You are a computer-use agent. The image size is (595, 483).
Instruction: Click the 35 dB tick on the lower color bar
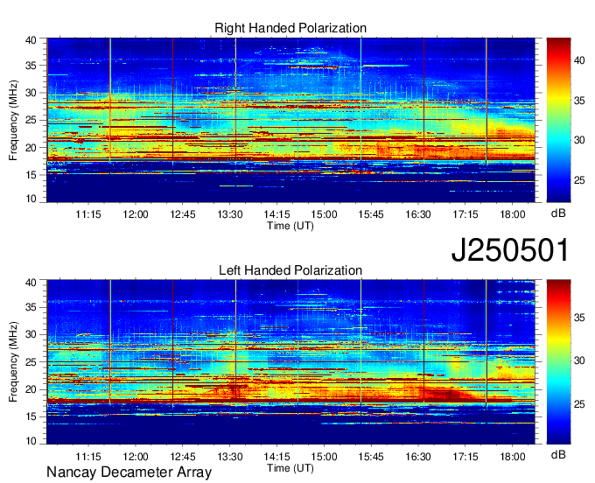(579, 318)
